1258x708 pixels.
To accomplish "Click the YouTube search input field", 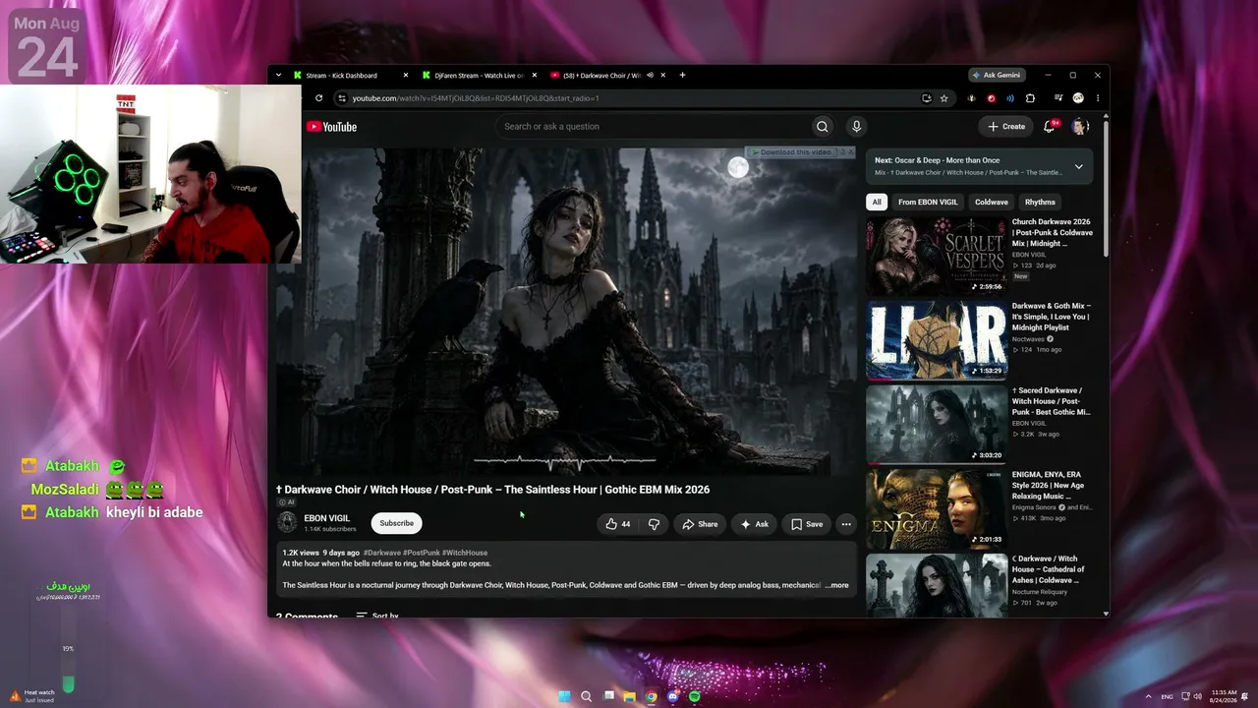I will pyautogui.click(x=653, y=126).
